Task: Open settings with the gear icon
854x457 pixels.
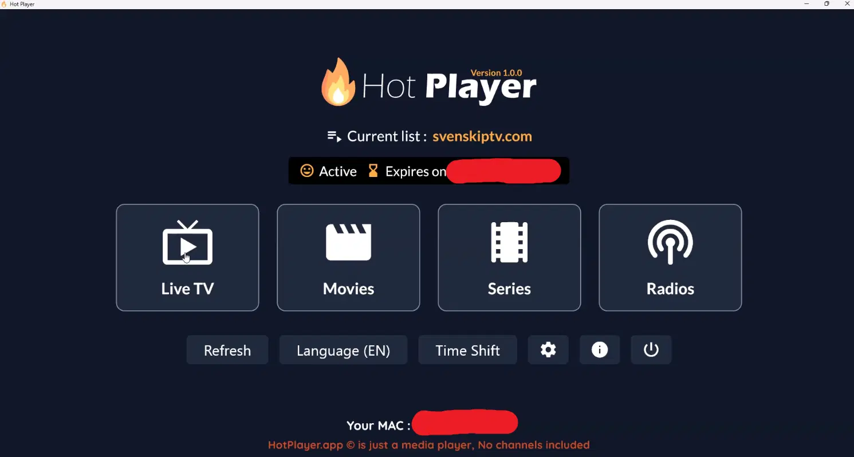Action: coord(548,350)
